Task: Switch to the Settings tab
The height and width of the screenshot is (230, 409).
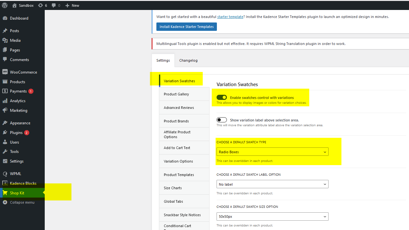Action: [x=163, y=60]
